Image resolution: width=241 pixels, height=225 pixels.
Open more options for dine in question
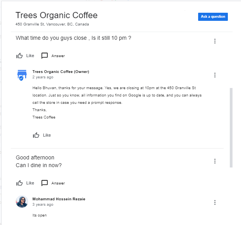click(x=215, y=161)
